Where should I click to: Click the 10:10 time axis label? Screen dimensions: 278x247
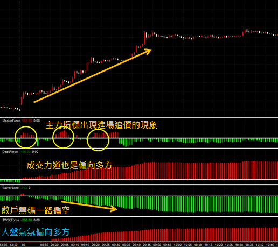click(x=198, y=245)
